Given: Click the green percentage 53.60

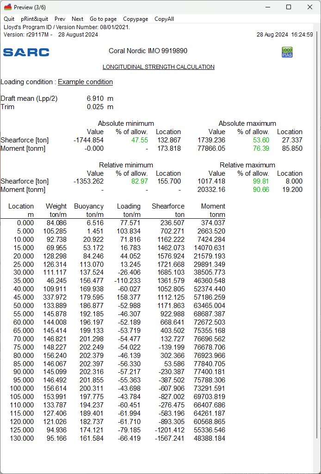Looking at the screenshot, I should tap(261, 140).
